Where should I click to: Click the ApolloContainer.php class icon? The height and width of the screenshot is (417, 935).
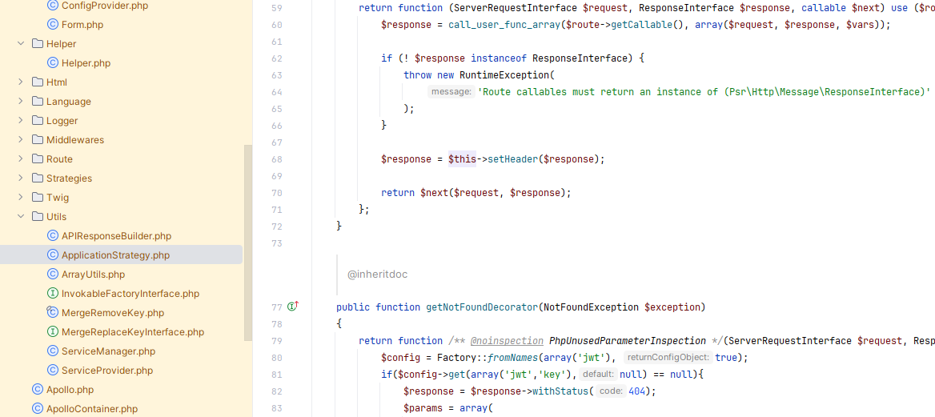pyautogui.click(x=38, y=409)
